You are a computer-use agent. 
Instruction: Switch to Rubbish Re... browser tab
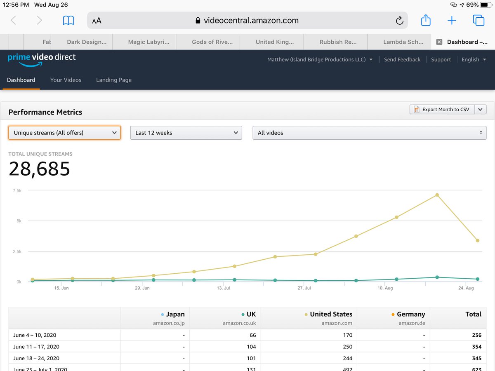click(x=338, y=42)
